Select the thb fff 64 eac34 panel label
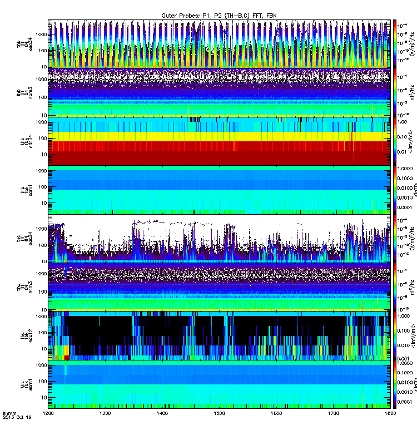This screenshot has width=417, height=445. pyautogui.click(x=24, y=44)
